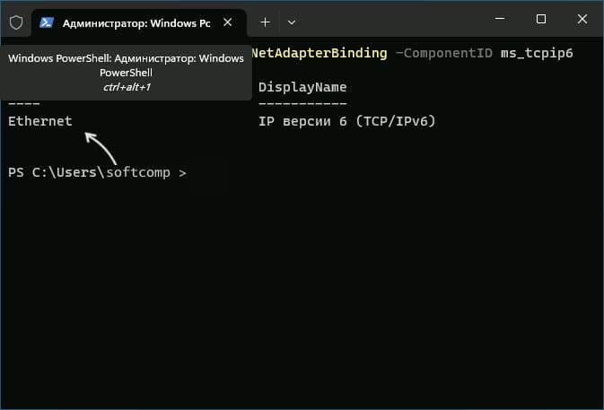Image resolution: width=604 pixels, height=410 pixels.
Task: Click the white arrow pointing at Ethernet
Action: [x=101, y=148]
